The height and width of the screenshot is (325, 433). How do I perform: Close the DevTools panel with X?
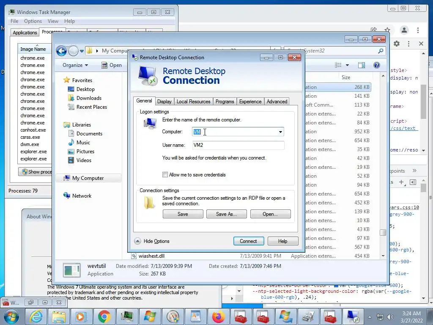coord(421,44)
